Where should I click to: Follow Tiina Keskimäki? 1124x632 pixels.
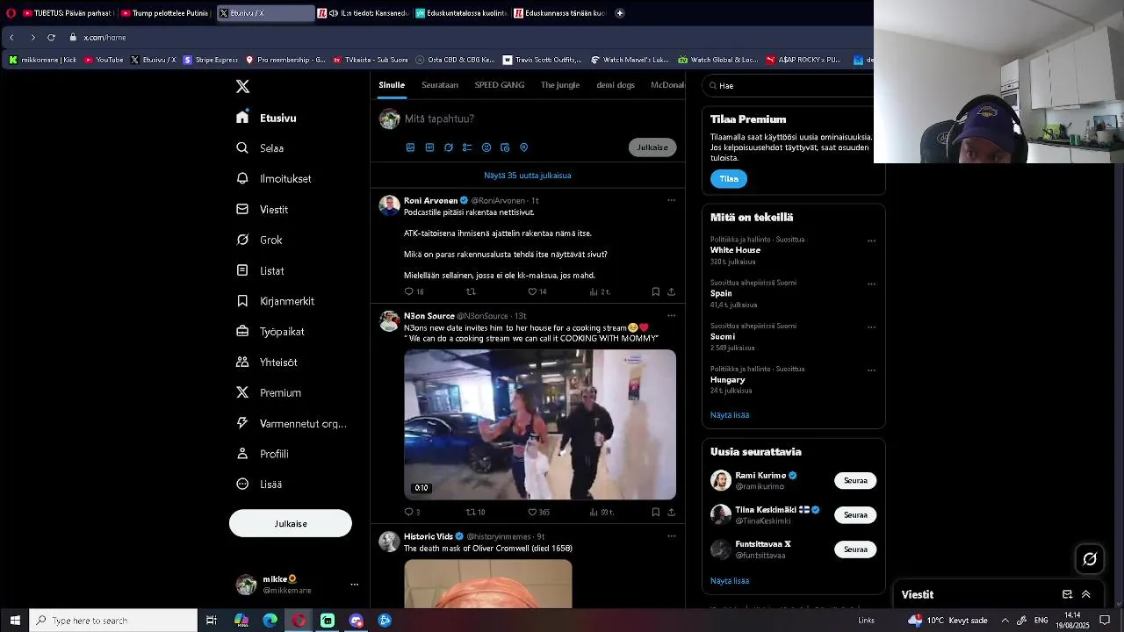pyautogui.click(x=855, y=514)
